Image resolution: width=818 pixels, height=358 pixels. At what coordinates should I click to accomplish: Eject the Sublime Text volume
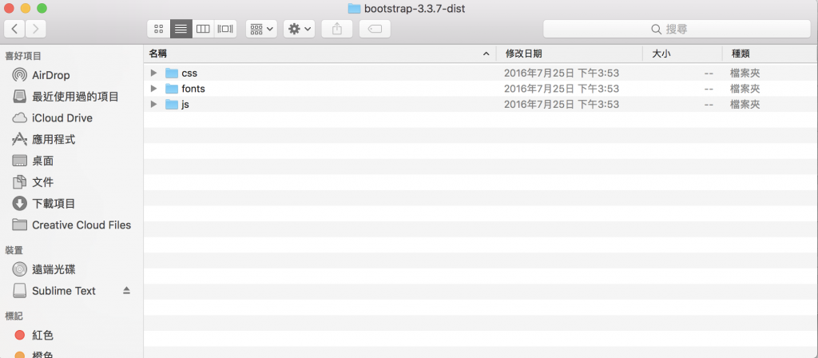pyautogui.click(x=126, y=291)
